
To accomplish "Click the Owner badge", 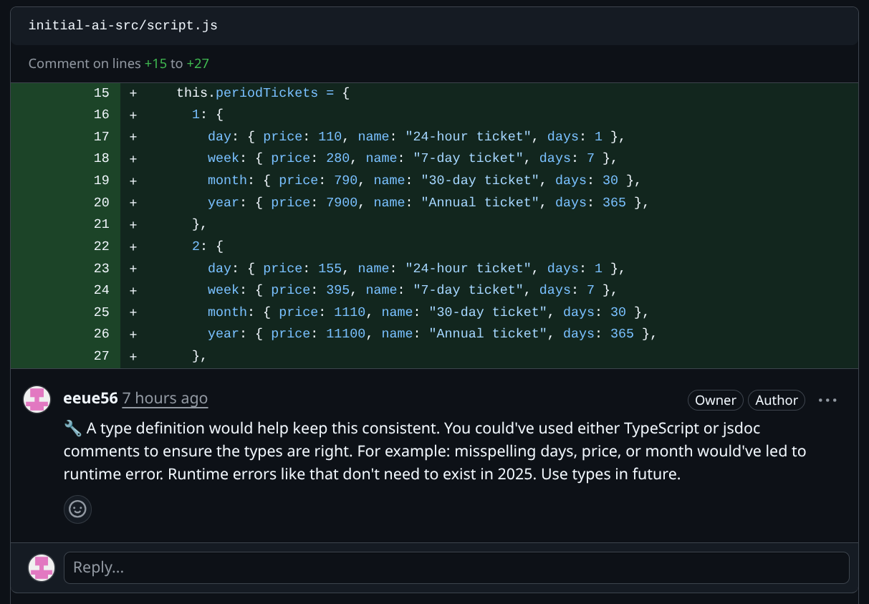I will coord(715,400).
